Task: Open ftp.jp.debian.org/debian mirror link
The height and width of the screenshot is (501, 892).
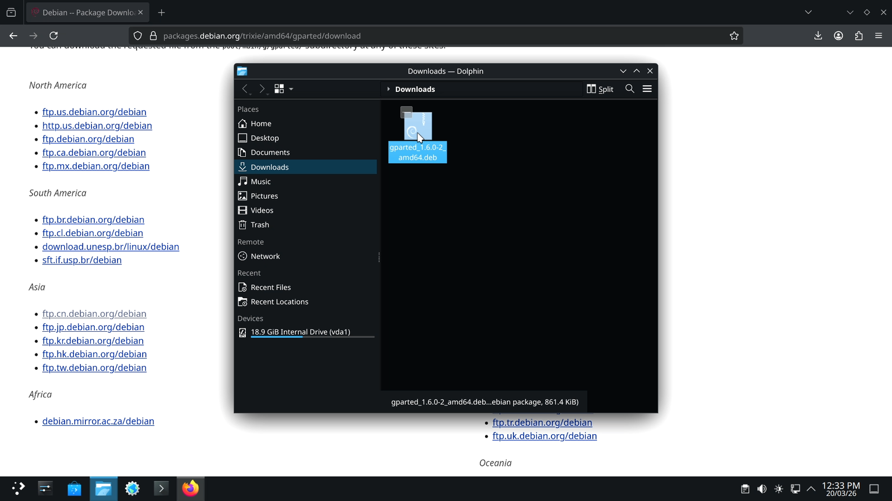Action: click(93, 327)
